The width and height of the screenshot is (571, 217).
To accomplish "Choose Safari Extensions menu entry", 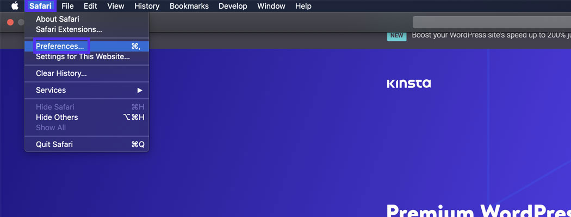I will (x=69, y=29).
